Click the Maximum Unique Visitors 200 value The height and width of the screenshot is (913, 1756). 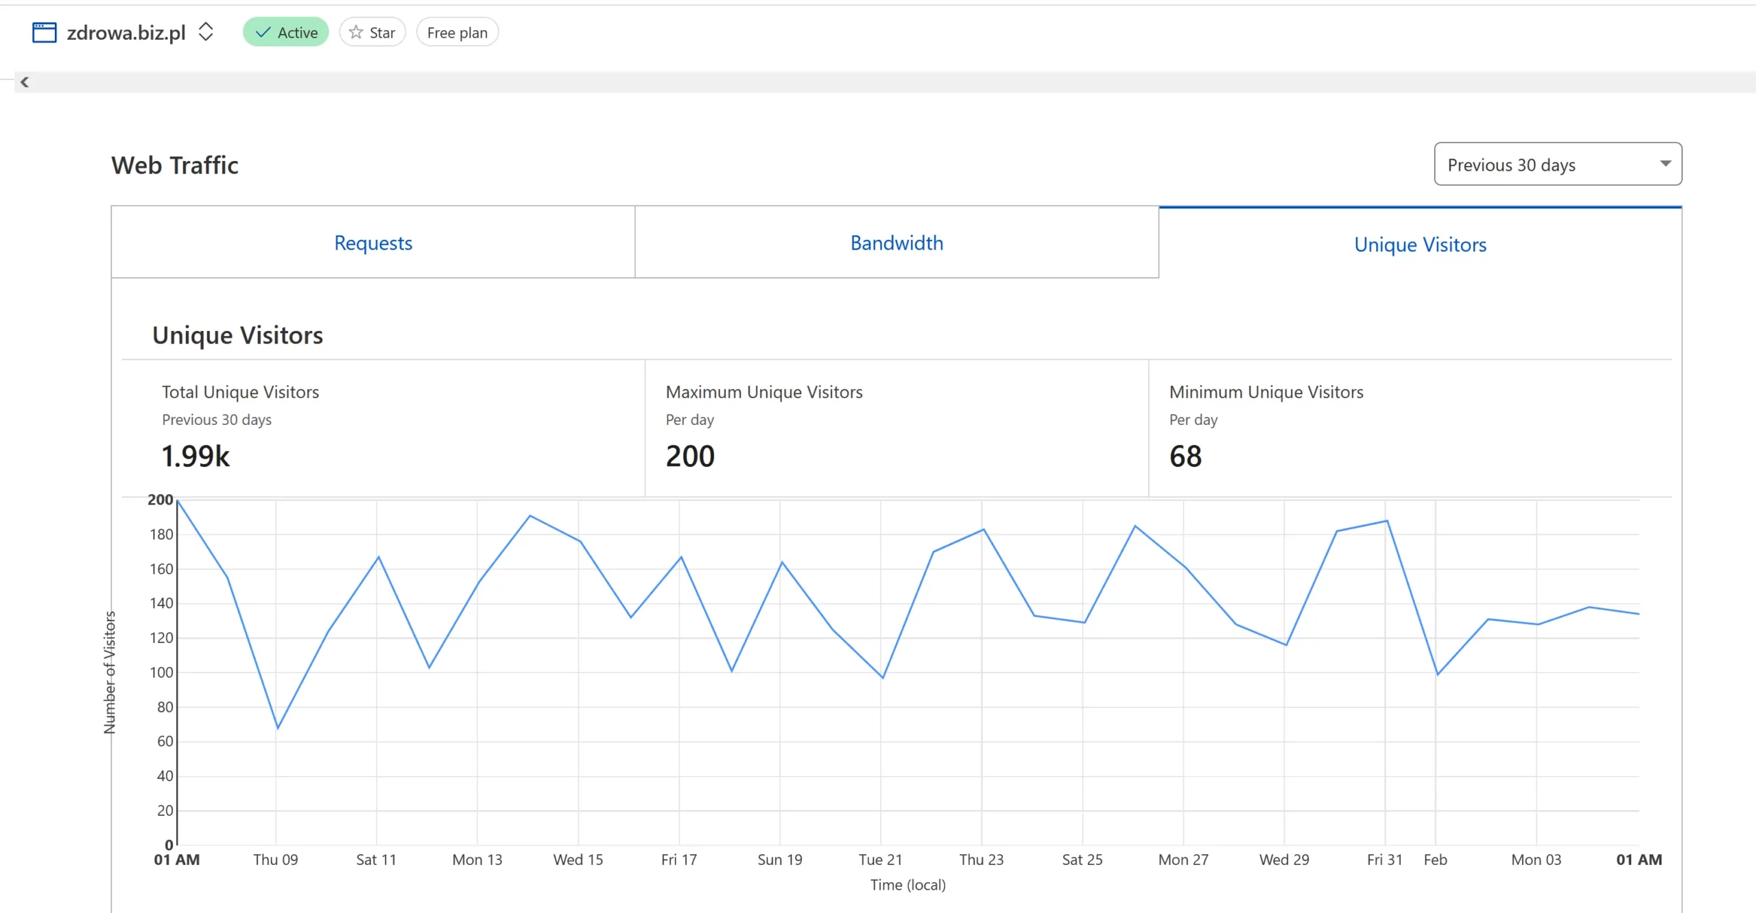(x=690, y=456)
